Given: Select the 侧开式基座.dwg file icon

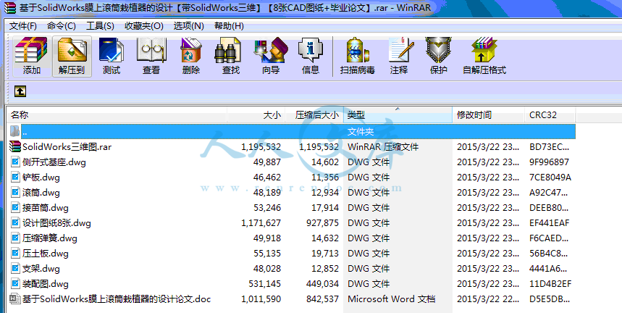Looking at the screenshot, I should (x=15, y=162).
